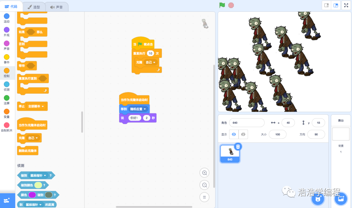352x208 pixels.
Task: Click the 如果 那么 否则 palette block
Action: click(x=32, y=43)
